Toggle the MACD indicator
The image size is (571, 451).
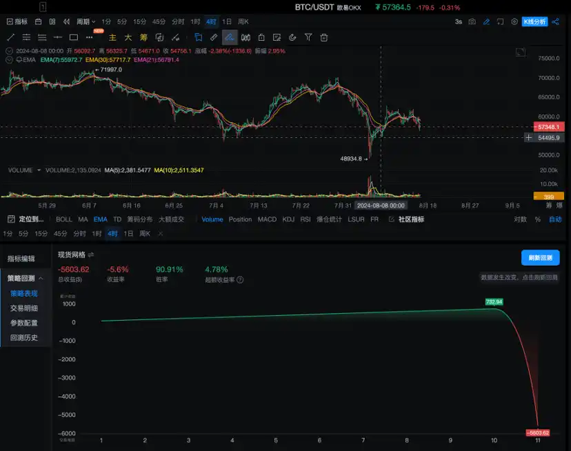point(267,219)
